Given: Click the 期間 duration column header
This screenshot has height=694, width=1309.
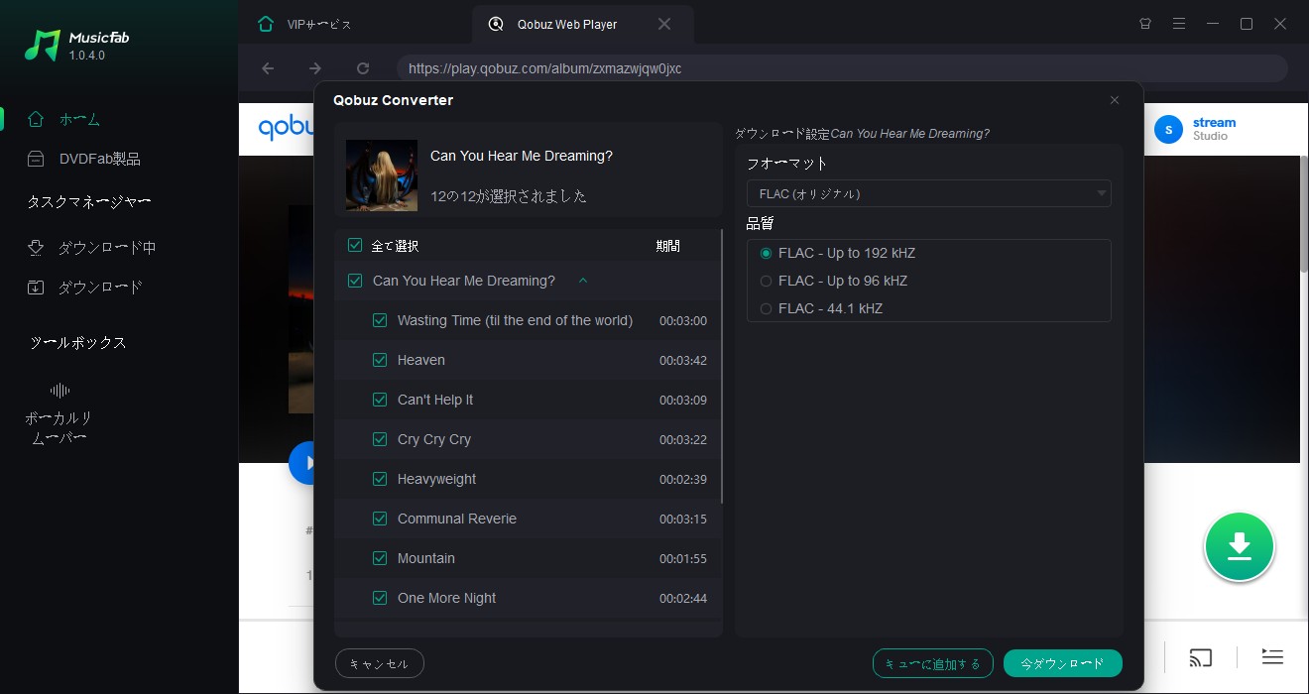Looking at the screenshot, I should 668,246.
